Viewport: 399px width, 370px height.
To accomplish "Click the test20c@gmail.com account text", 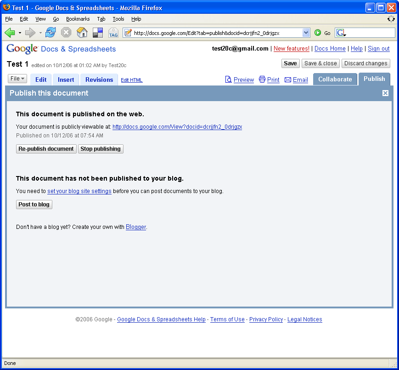I will (x=240, y=49).
